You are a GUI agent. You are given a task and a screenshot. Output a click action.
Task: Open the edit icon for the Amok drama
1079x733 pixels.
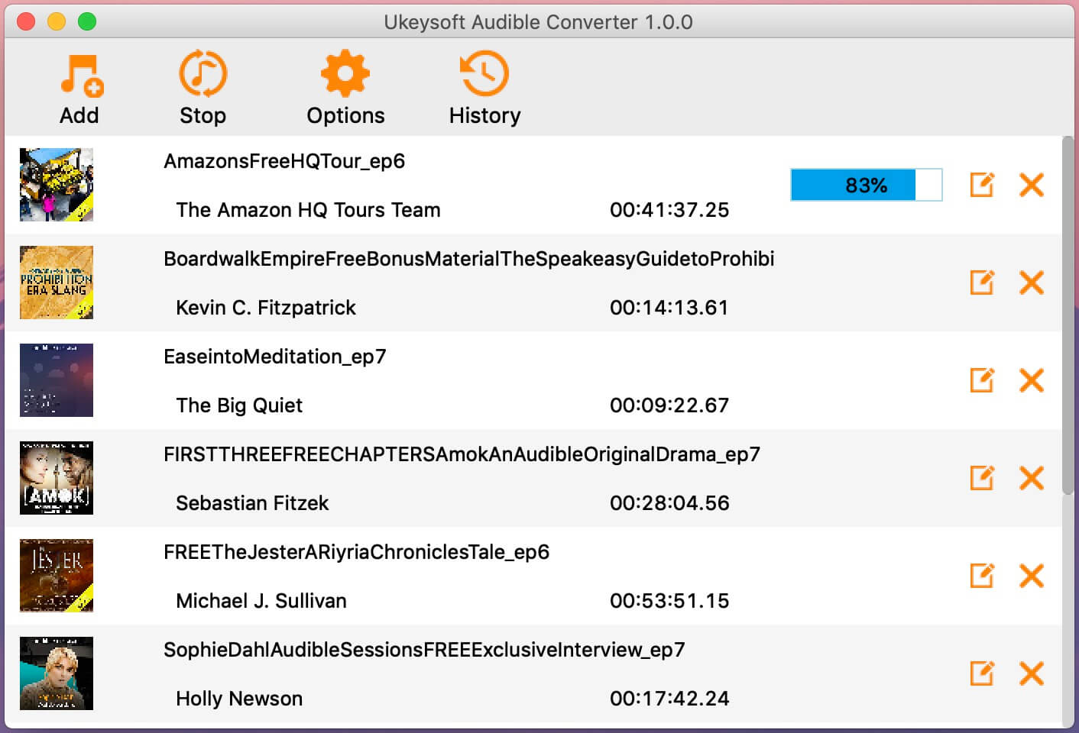(x=983, y=478)
